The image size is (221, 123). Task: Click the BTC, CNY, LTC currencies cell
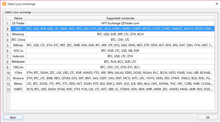120,39
